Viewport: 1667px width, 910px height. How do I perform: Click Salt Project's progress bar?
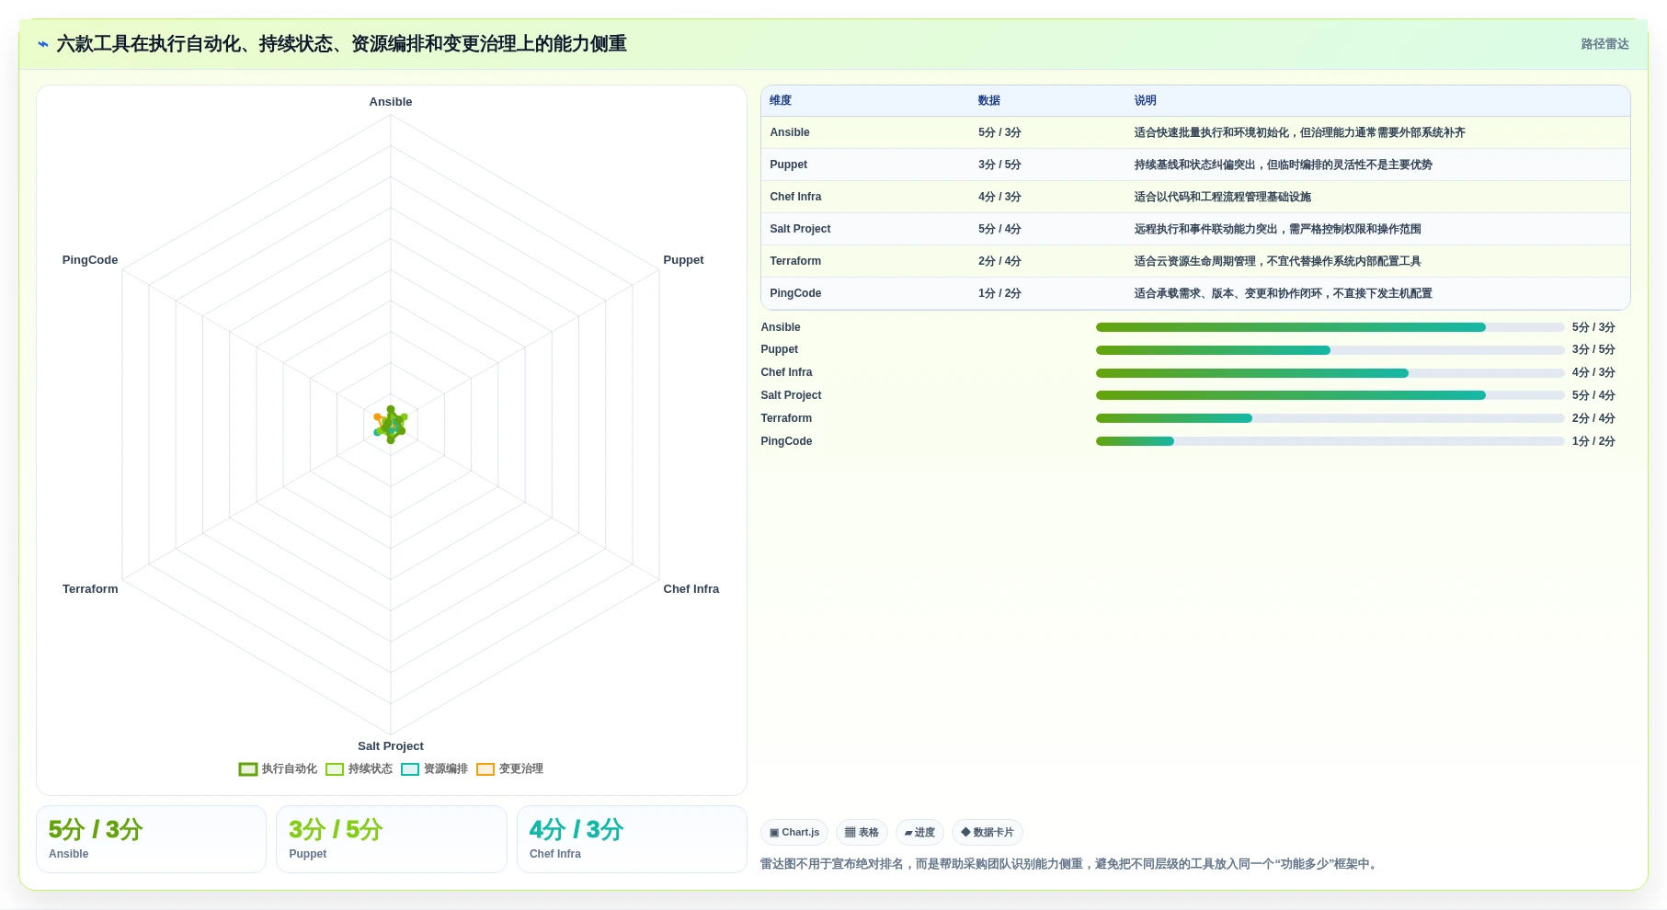(1330, 395)
